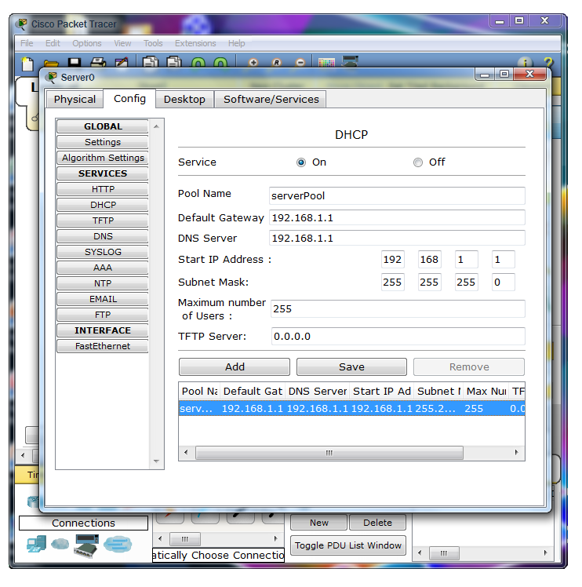
Task: Switch to the Software/Services tab
Action: click(x=271, y=99)
